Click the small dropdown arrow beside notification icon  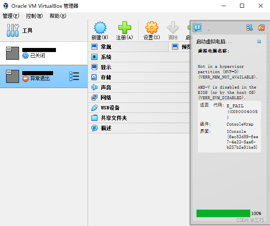pos(209,30)
